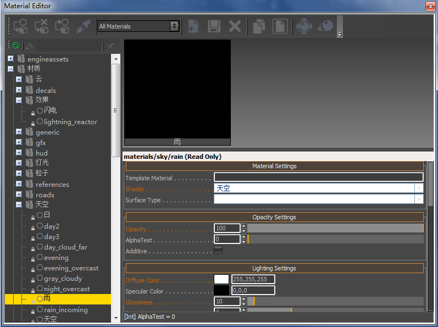Screen dimensions: 438x327
Task: Click lock icon beside lightning_reactor
Action: click(x=33, y=123)
